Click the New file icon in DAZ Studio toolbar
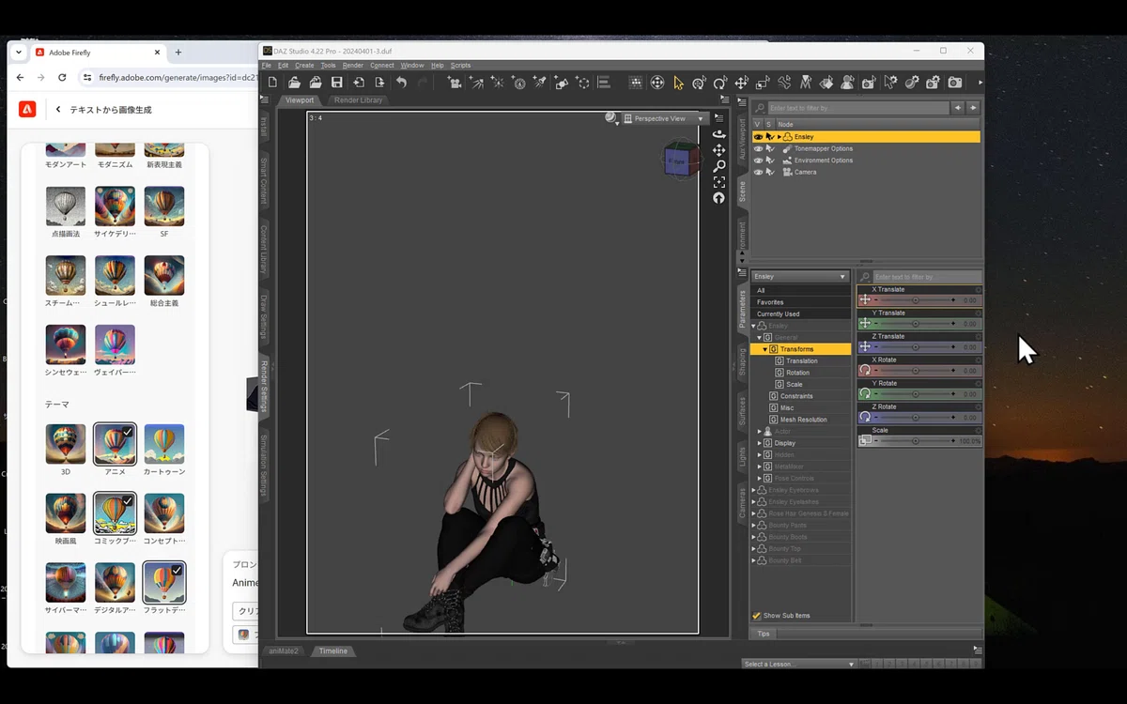Viewport: 1127px width, 704px height. coord(272,83)
